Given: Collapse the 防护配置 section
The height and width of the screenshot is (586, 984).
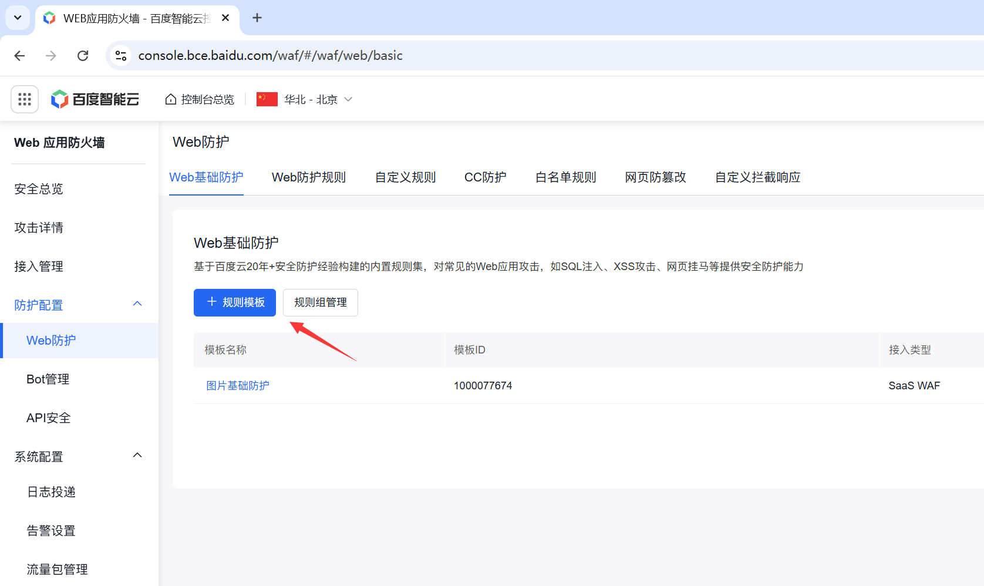Looking at the screenshot, I should pyautogui.click(x=137, y=304).
